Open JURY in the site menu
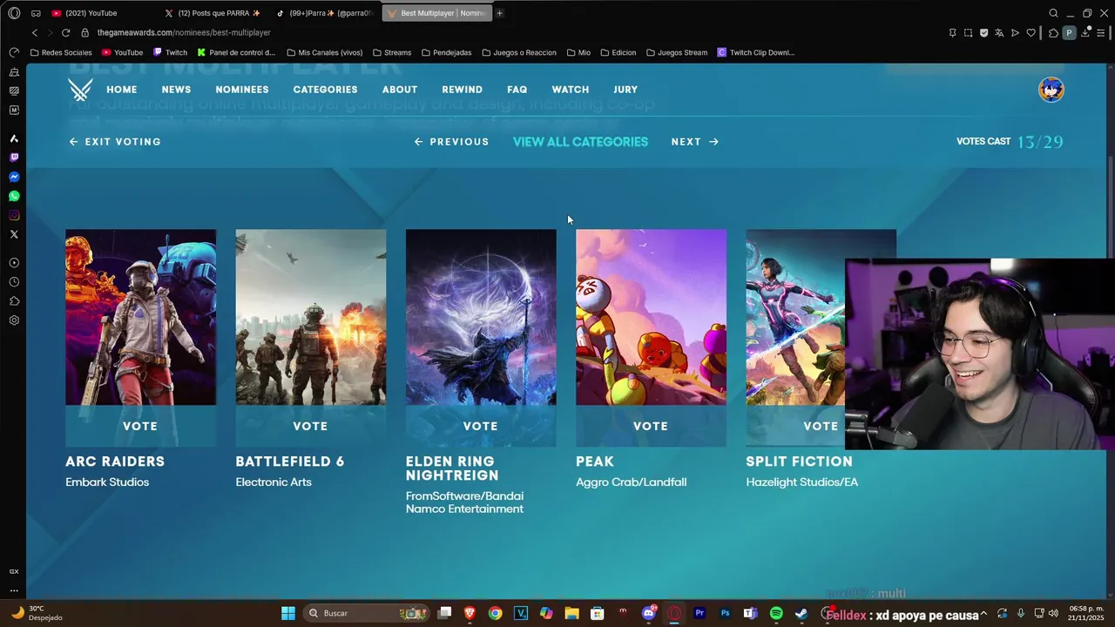 [x=625, y=90]
